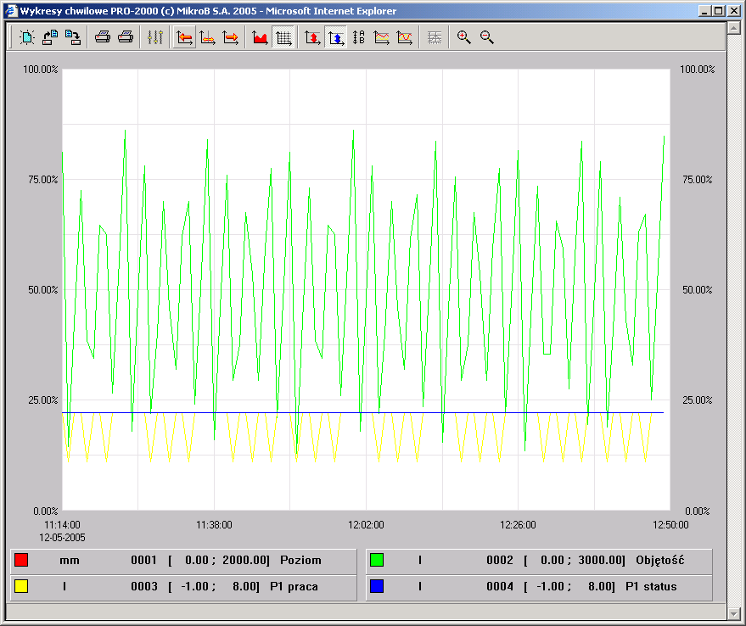Click the Internet Explorer title bar icon
Screen dimensions: 746x626
point(11,10)
